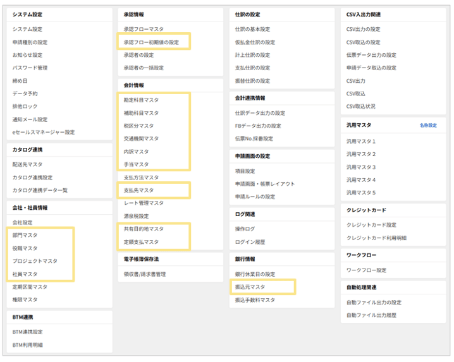This screenshot has height=362, width=454.
Task: Open 項目設定
Action: (245, 171)
